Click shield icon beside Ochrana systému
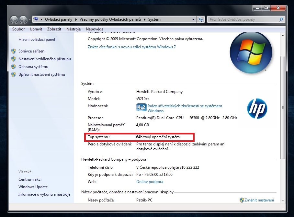Viewport: 294px width, 217px height. click(14, 67)
